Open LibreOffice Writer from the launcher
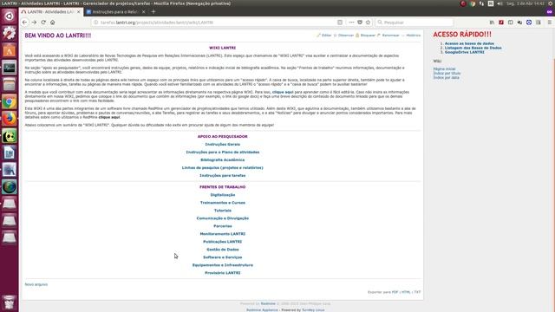555x312 pixels. coord(10,153)
